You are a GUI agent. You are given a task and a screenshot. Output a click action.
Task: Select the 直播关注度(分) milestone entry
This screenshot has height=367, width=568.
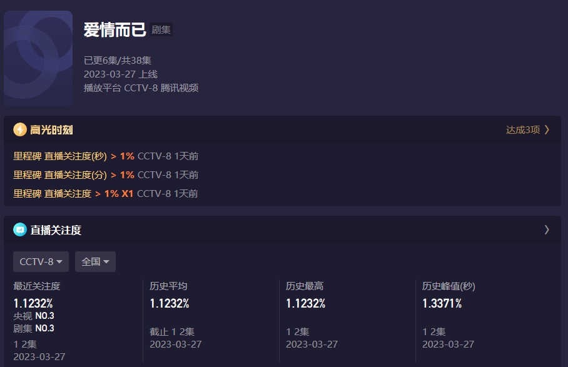click(106, 174)
